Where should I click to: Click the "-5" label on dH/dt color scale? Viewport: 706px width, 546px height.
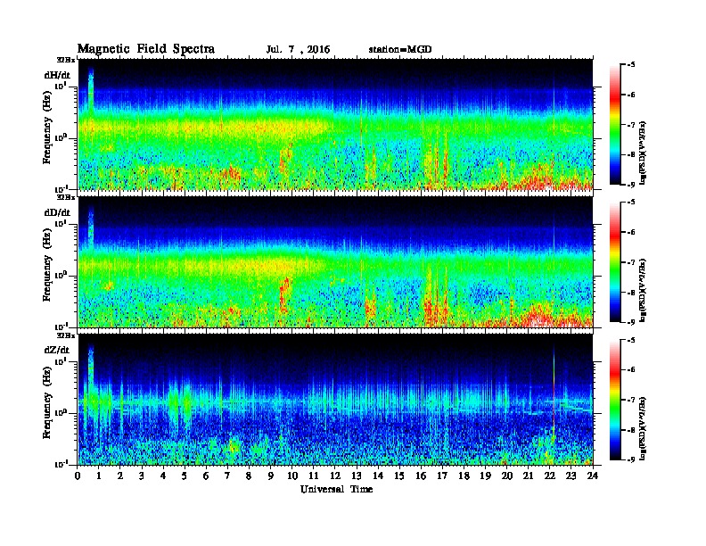[x=630, y=65]
